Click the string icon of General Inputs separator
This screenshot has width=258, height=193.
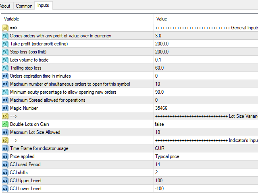pos(5,28)
